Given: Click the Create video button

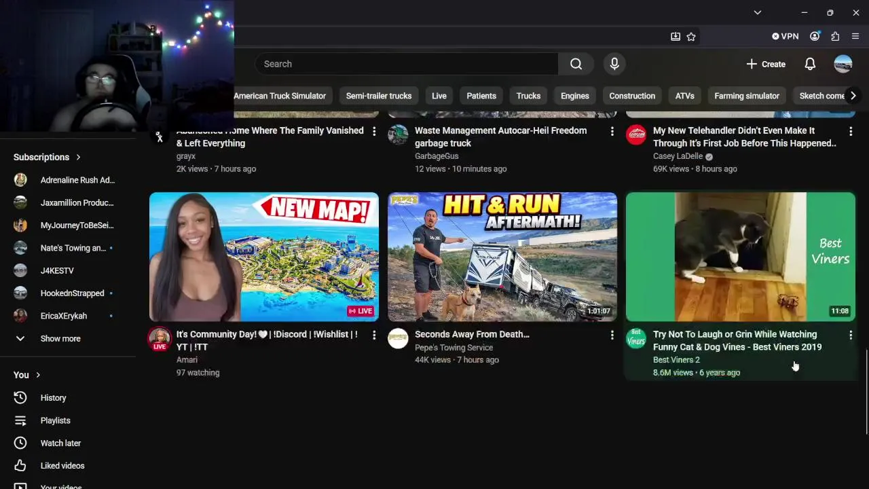Looking at the screenshot, I should pos(766,64).
